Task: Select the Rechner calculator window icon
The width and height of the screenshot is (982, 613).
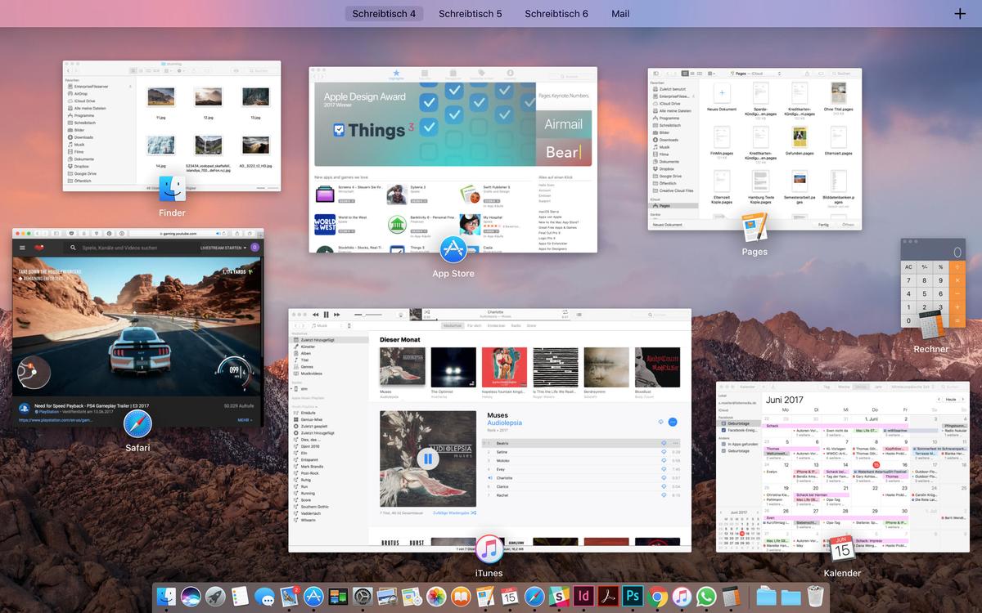Action: [931, 325]
